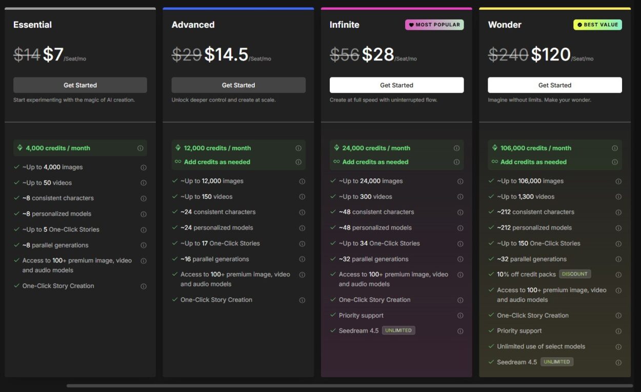Show info for Advanced ~16 parallel generations
This screenshot has height=392, width=641.
tap(302, 259)
